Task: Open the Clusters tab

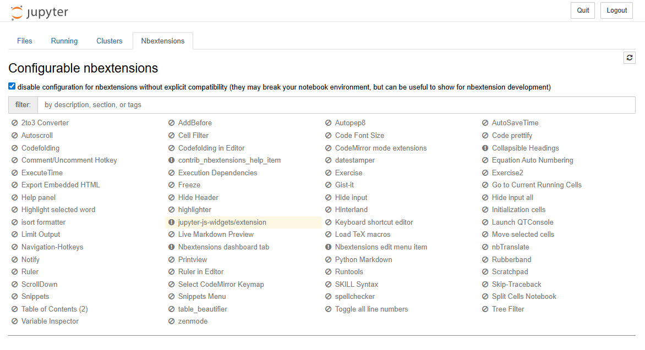Action: point(110,41)
